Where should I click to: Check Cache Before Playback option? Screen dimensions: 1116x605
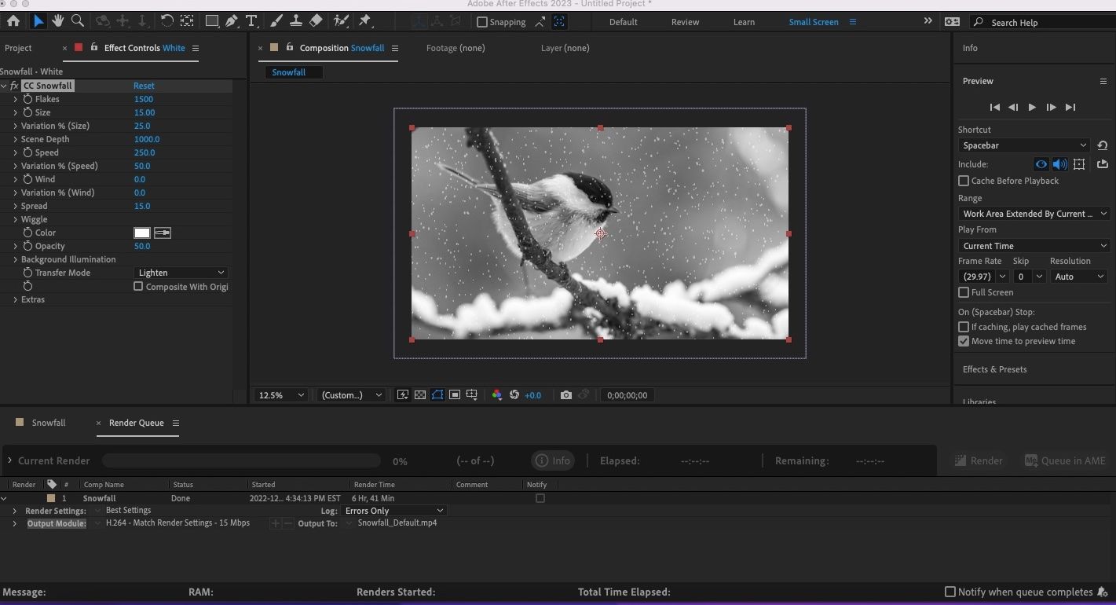(964, 181)
